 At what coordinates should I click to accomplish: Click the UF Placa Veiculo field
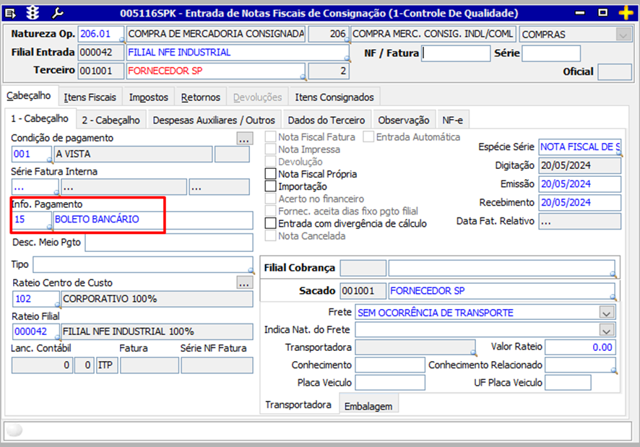[x=568, y=383]
